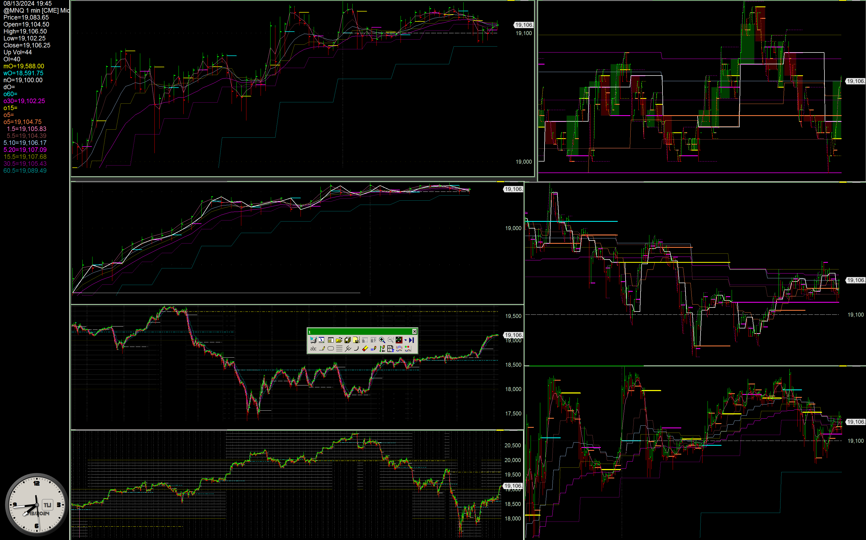The image size is (866, 540).
Task: Click the skip to end arrow button
Action: coord(411,340)
